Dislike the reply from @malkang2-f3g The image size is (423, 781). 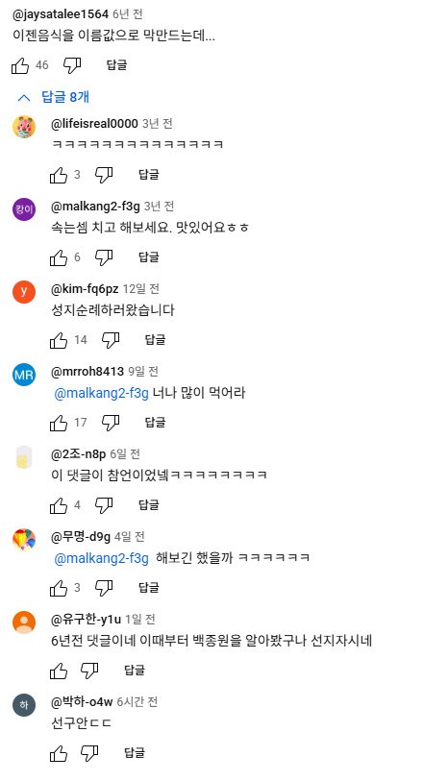[x=104, y=257]
